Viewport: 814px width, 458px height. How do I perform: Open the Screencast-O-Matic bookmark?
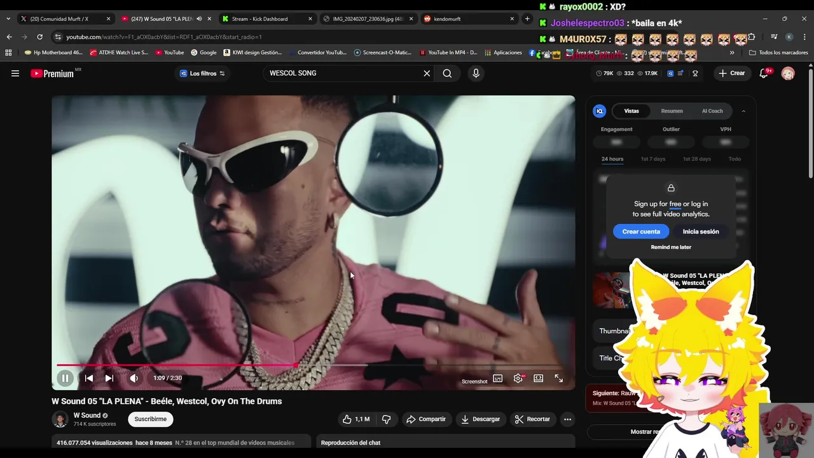(x=383, y=53)
